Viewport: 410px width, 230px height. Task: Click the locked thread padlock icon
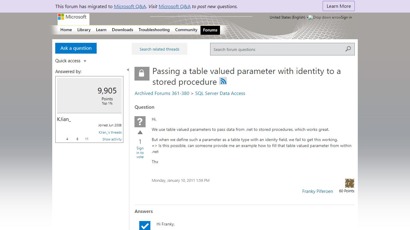142,73
